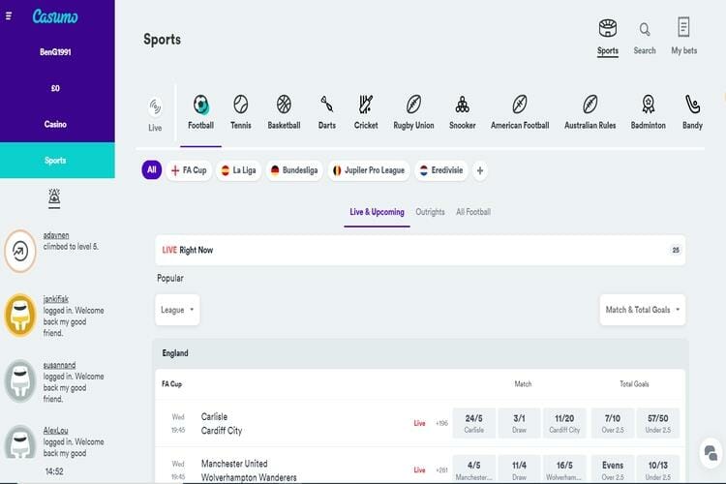Select the American Football sport icon
This screenshot has height=484, width=726.
click(520, 105)
